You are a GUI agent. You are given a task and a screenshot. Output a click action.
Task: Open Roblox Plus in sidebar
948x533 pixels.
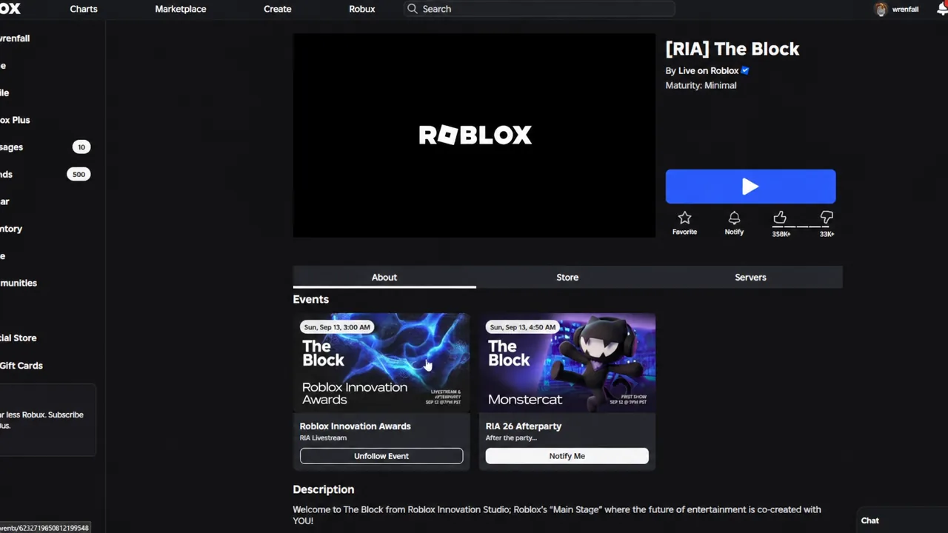tap(15, 120)
